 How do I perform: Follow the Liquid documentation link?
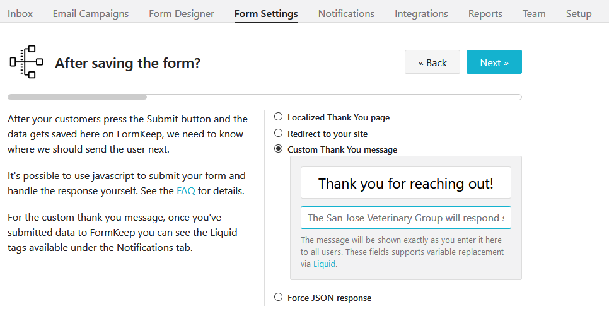(x=324, y=264)
